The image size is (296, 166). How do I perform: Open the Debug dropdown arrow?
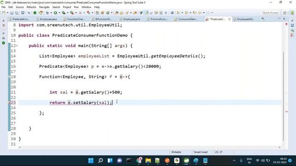pyautogui.click(x=51, y=13)
